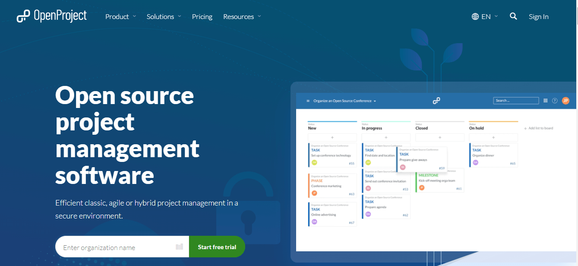This screenshot has height=266, width=578.
Task: Click the help question mark icon
Action: [555, 101]
